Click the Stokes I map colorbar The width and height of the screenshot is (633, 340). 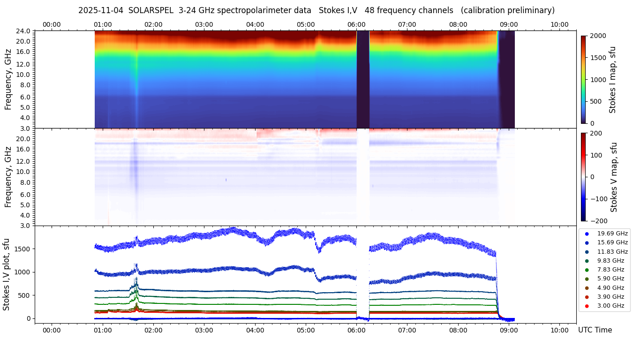(583, 79)
